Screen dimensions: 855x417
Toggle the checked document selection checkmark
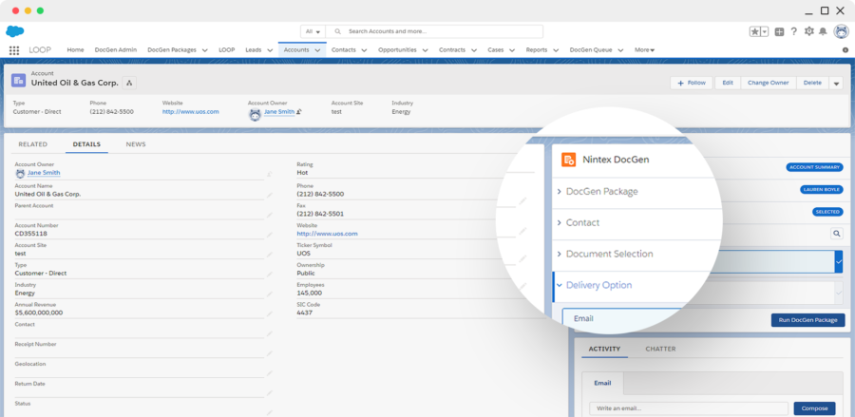(x=839, y=261)
